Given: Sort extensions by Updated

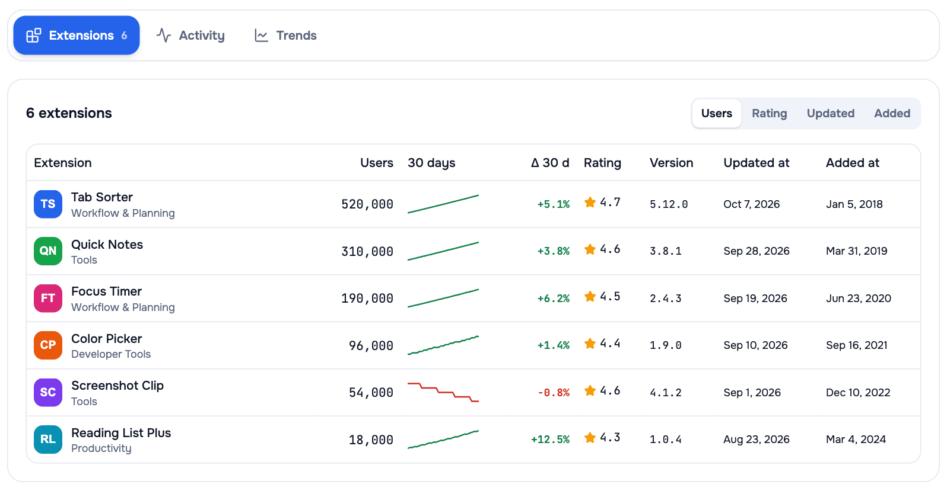Looking at the screenshot, I should [x=831, y=113].
